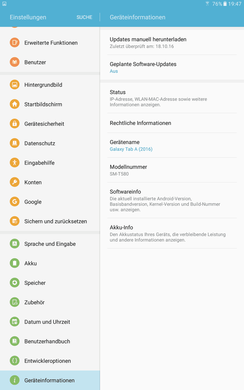
Task: Tap the Startbildschirm house icon
Action: [x=14, y=104]
